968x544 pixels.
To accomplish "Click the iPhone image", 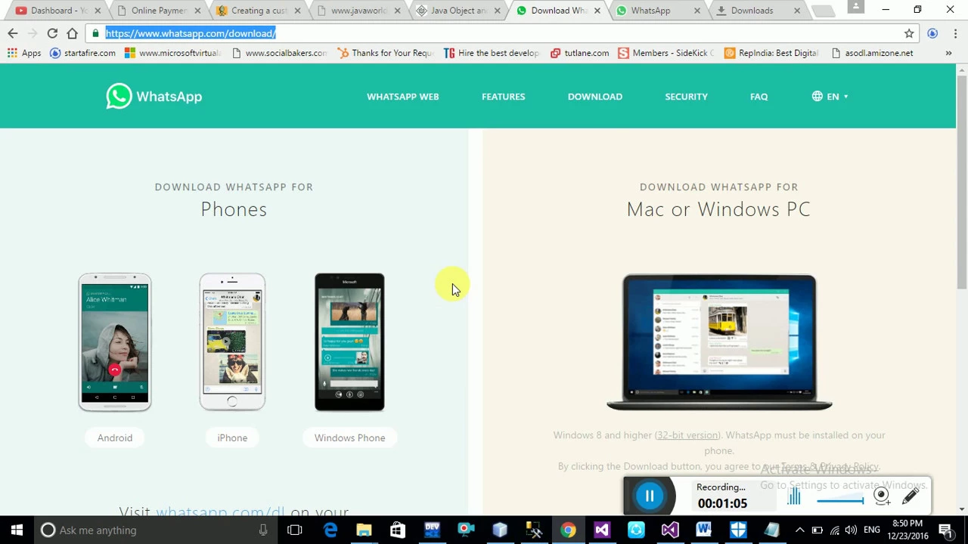I will pos(232,342).
